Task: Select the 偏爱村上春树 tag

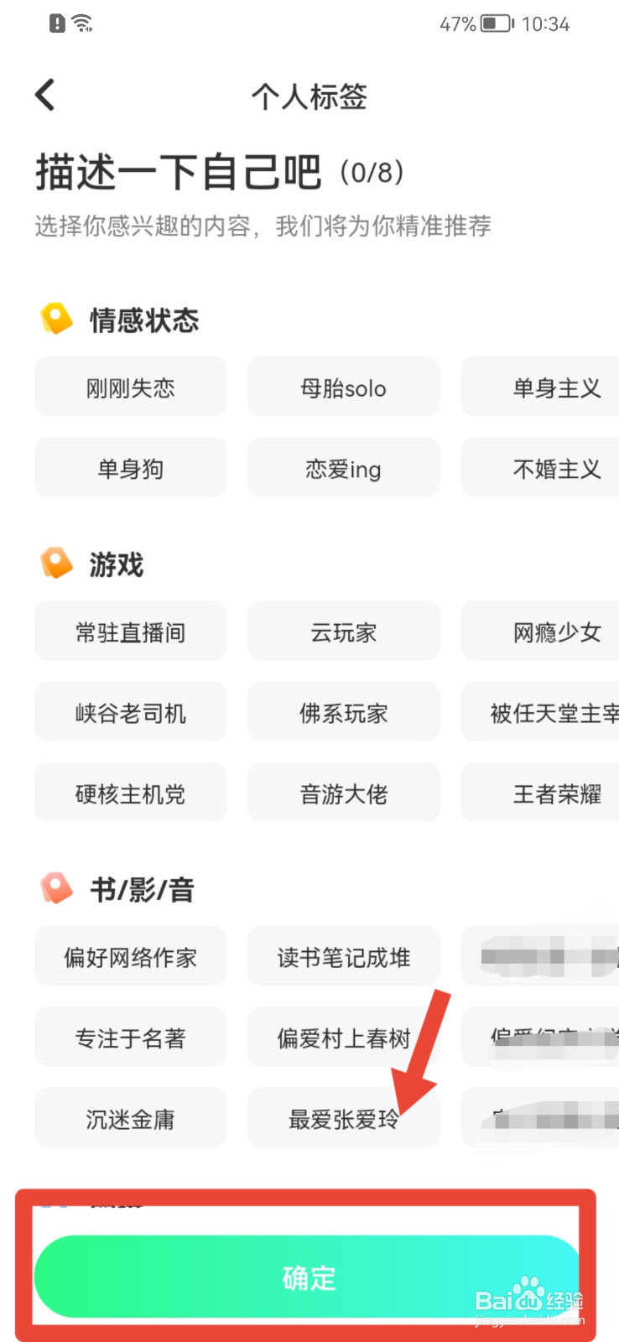Action: click(343, 1037)
